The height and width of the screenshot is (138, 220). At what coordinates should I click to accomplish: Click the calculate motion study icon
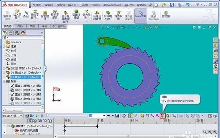point(27,116)
